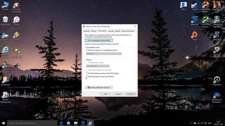
Task: Select the Steam desktop icon
Action: (194, 6)
